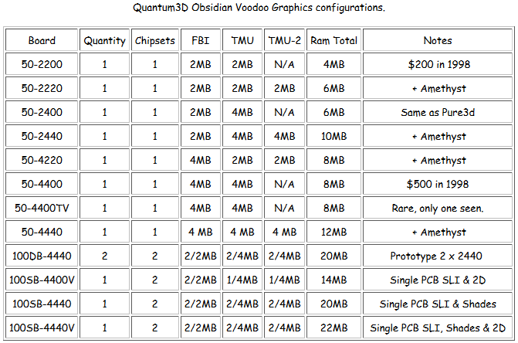Click the 'Rare, only one seen.' note
518x343 pixels.
click(x=438, y=208)
